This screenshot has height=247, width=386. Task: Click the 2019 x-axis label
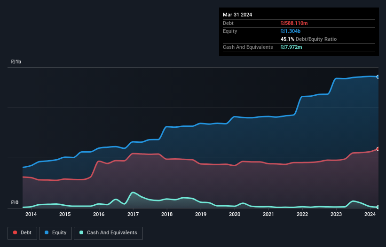click(x=201, y=214)
